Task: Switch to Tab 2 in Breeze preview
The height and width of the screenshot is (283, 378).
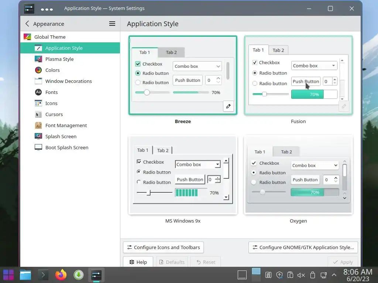Action: [x=171, y=52]
